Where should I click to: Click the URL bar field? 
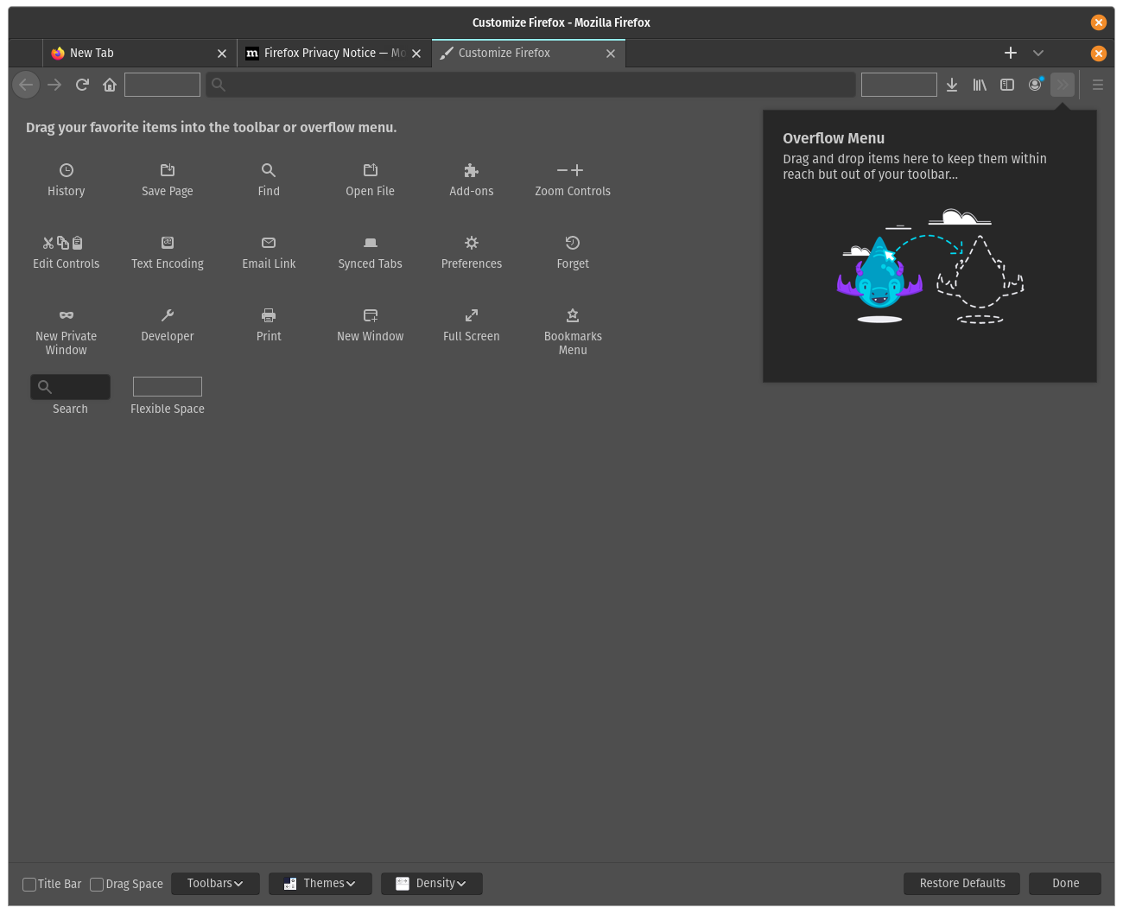(530, 85)
